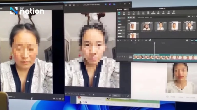
Task: Click the fullscreen expand icon in photo viewer
Action: (x=129, y=96)
